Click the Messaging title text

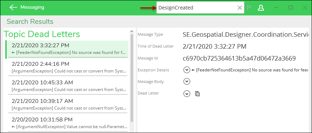click(x=32, y=7)
